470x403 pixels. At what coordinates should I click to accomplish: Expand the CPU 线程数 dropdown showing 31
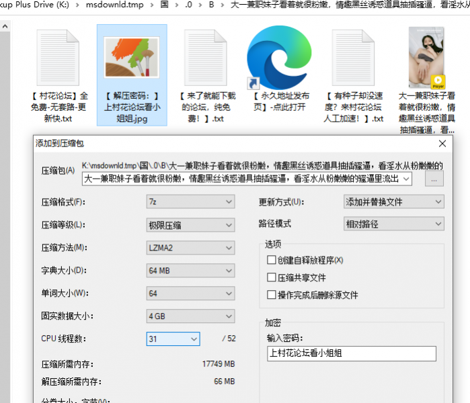(173, 339)
